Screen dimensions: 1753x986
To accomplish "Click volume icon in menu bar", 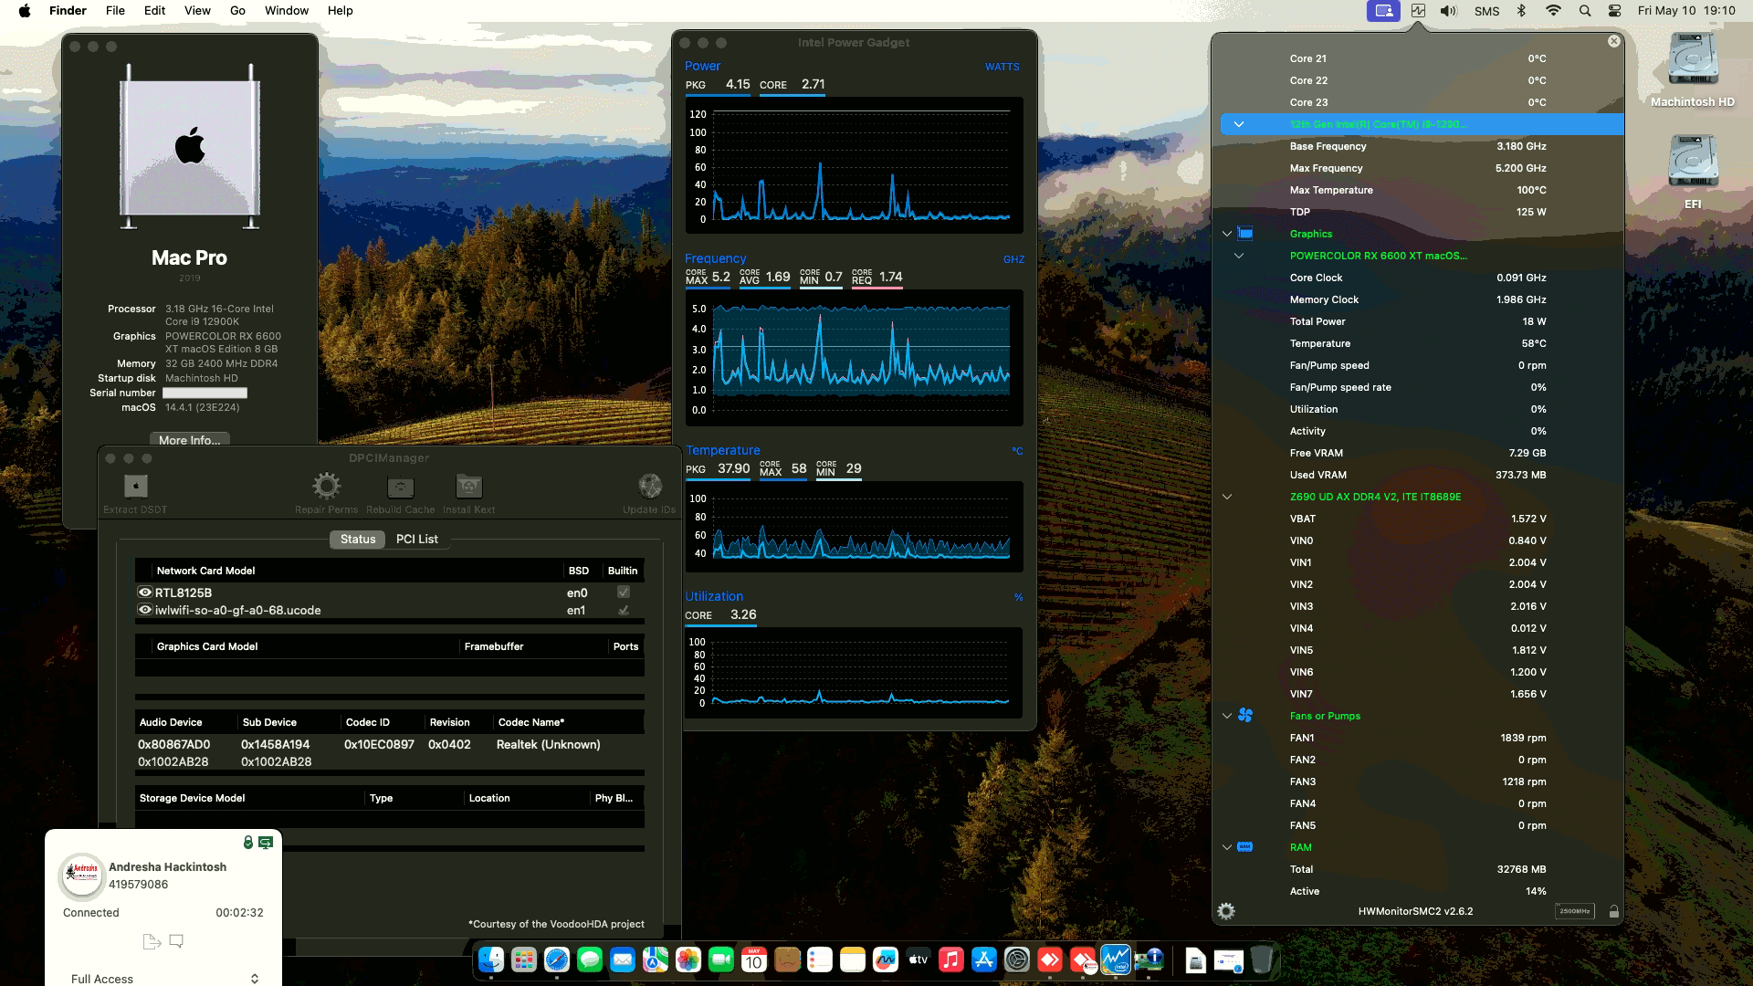I will (x=1449, y=11).
